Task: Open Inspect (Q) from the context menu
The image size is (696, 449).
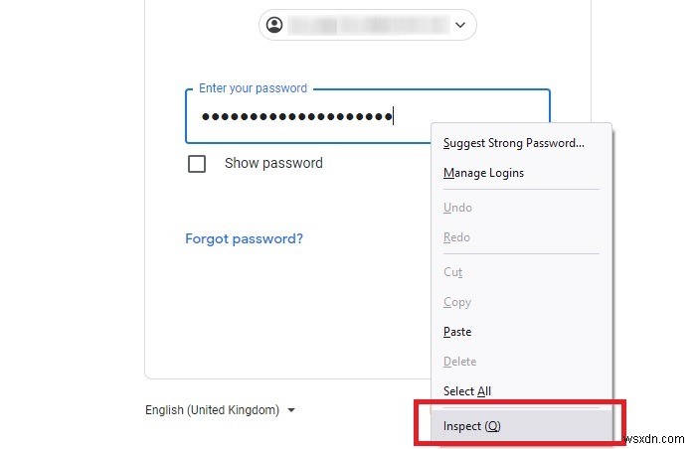Action: coord(472,426)
